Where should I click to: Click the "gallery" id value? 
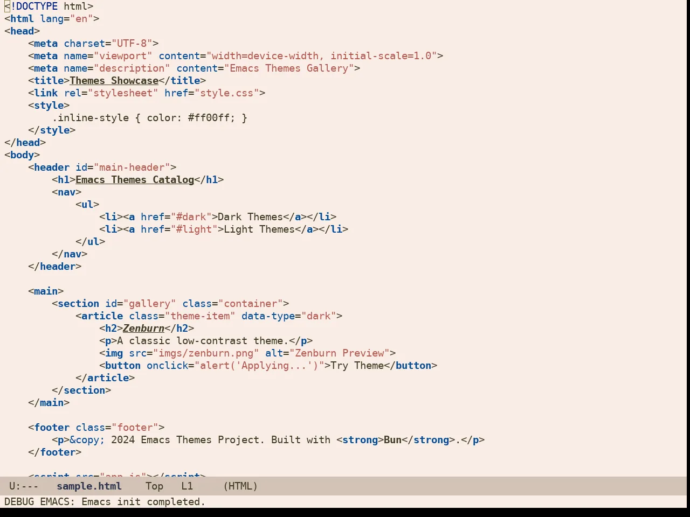(x=150, y=304)
